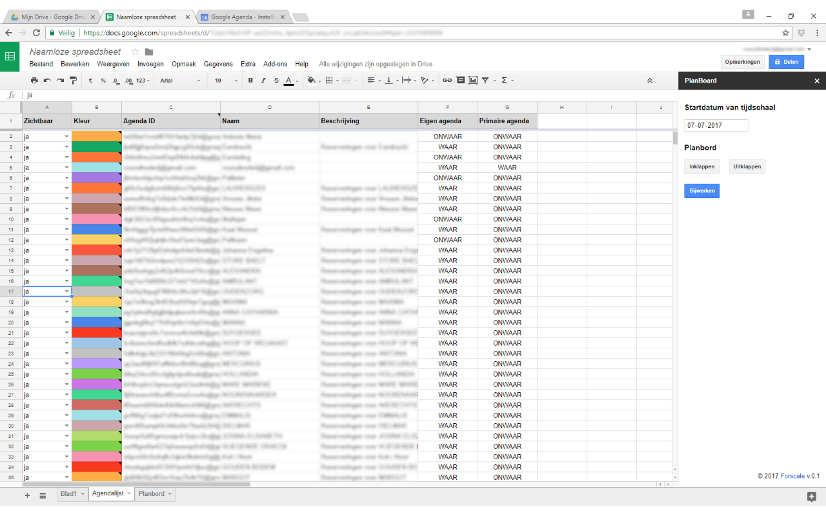Open text wrapping options
This screenshot has height=516, width=826.
pyautogui.click(x=408, y=81)
